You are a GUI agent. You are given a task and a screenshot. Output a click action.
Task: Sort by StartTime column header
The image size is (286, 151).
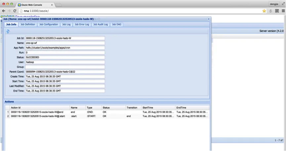(158, 108)
